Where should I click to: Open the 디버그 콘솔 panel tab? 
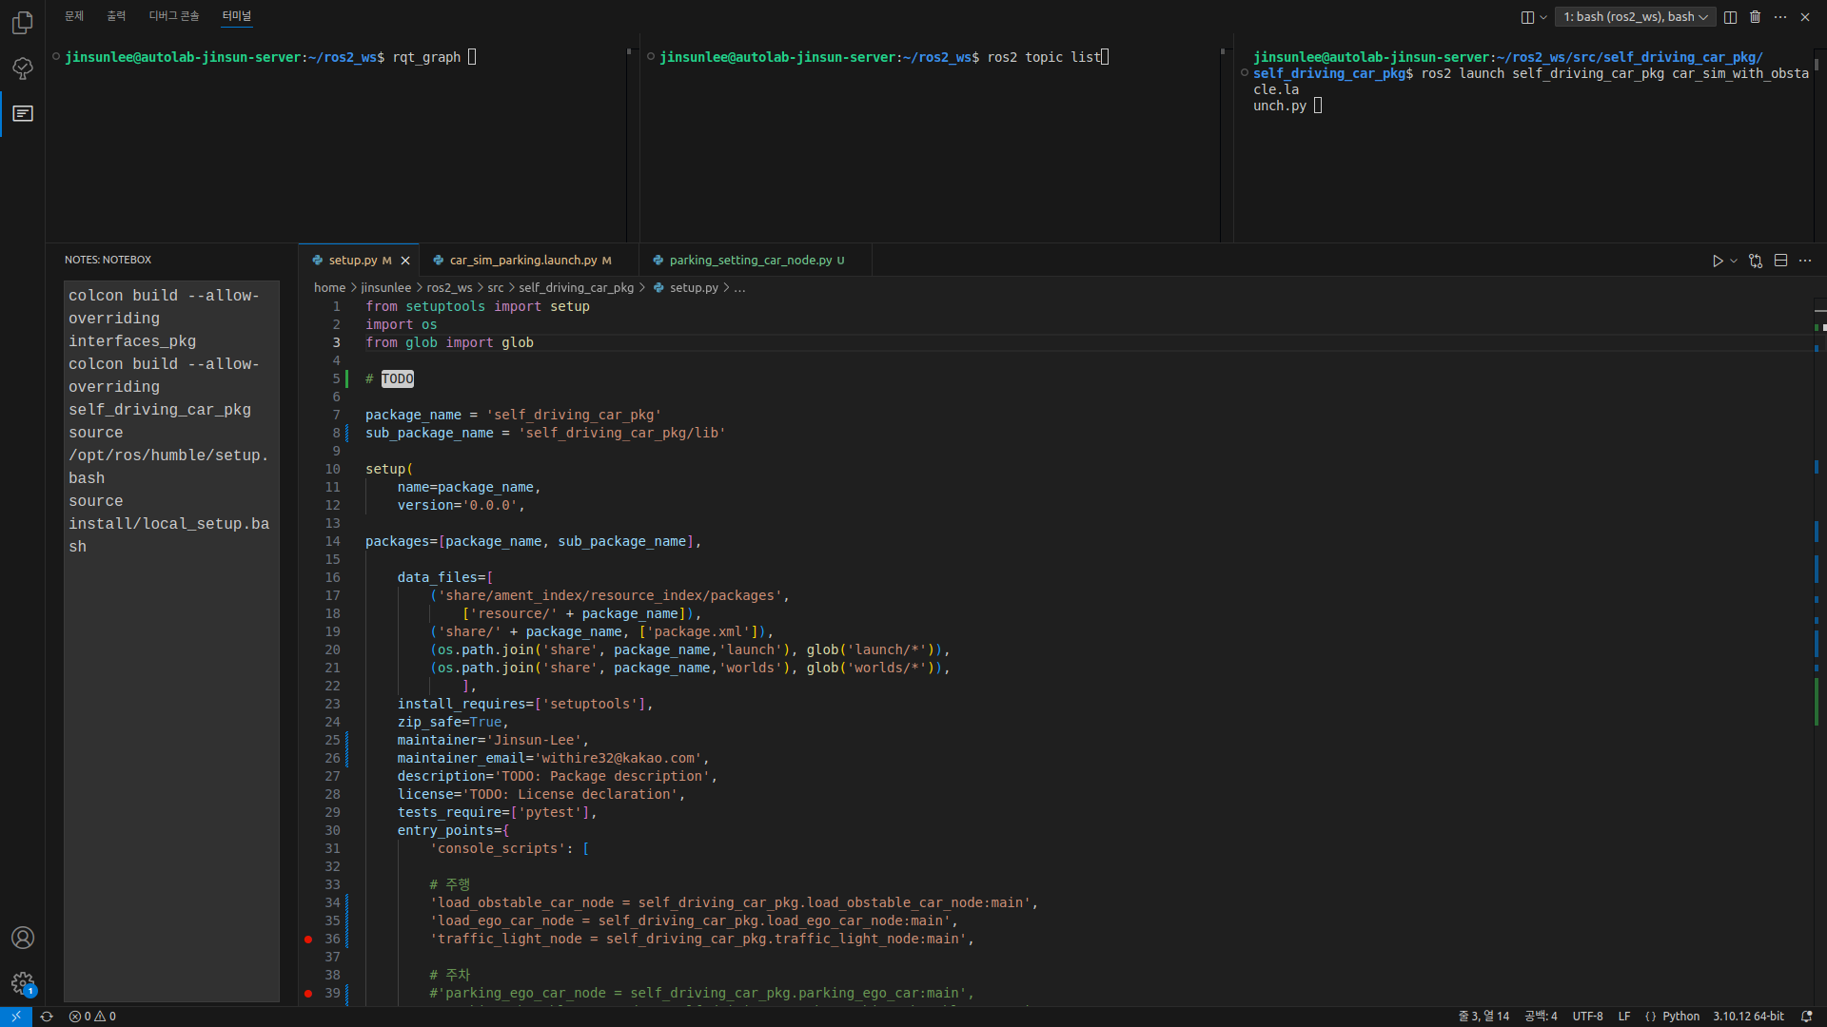pyautogui.click(x=174, y=16)
